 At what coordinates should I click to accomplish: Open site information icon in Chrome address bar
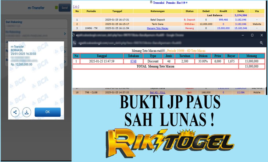click(74, 43)
